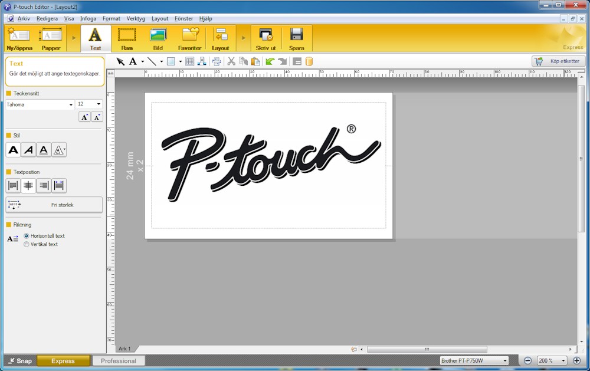This screenshot has width=590, height=371.
Task: Open the 200 % zoom dropdown
Action: coord(563,361)
